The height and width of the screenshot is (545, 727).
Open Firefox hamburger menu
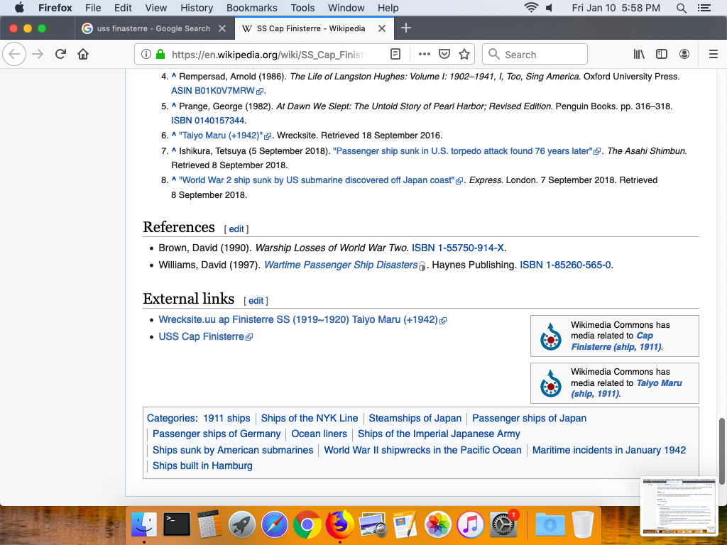pos(714,55)
